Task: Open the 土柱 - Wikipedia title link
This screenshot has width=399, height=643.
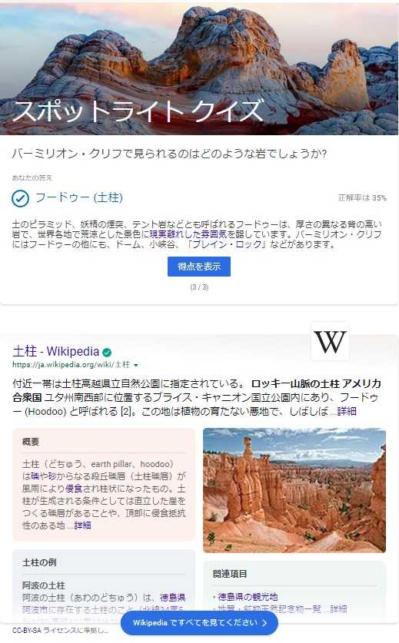Action: point(56,351)
